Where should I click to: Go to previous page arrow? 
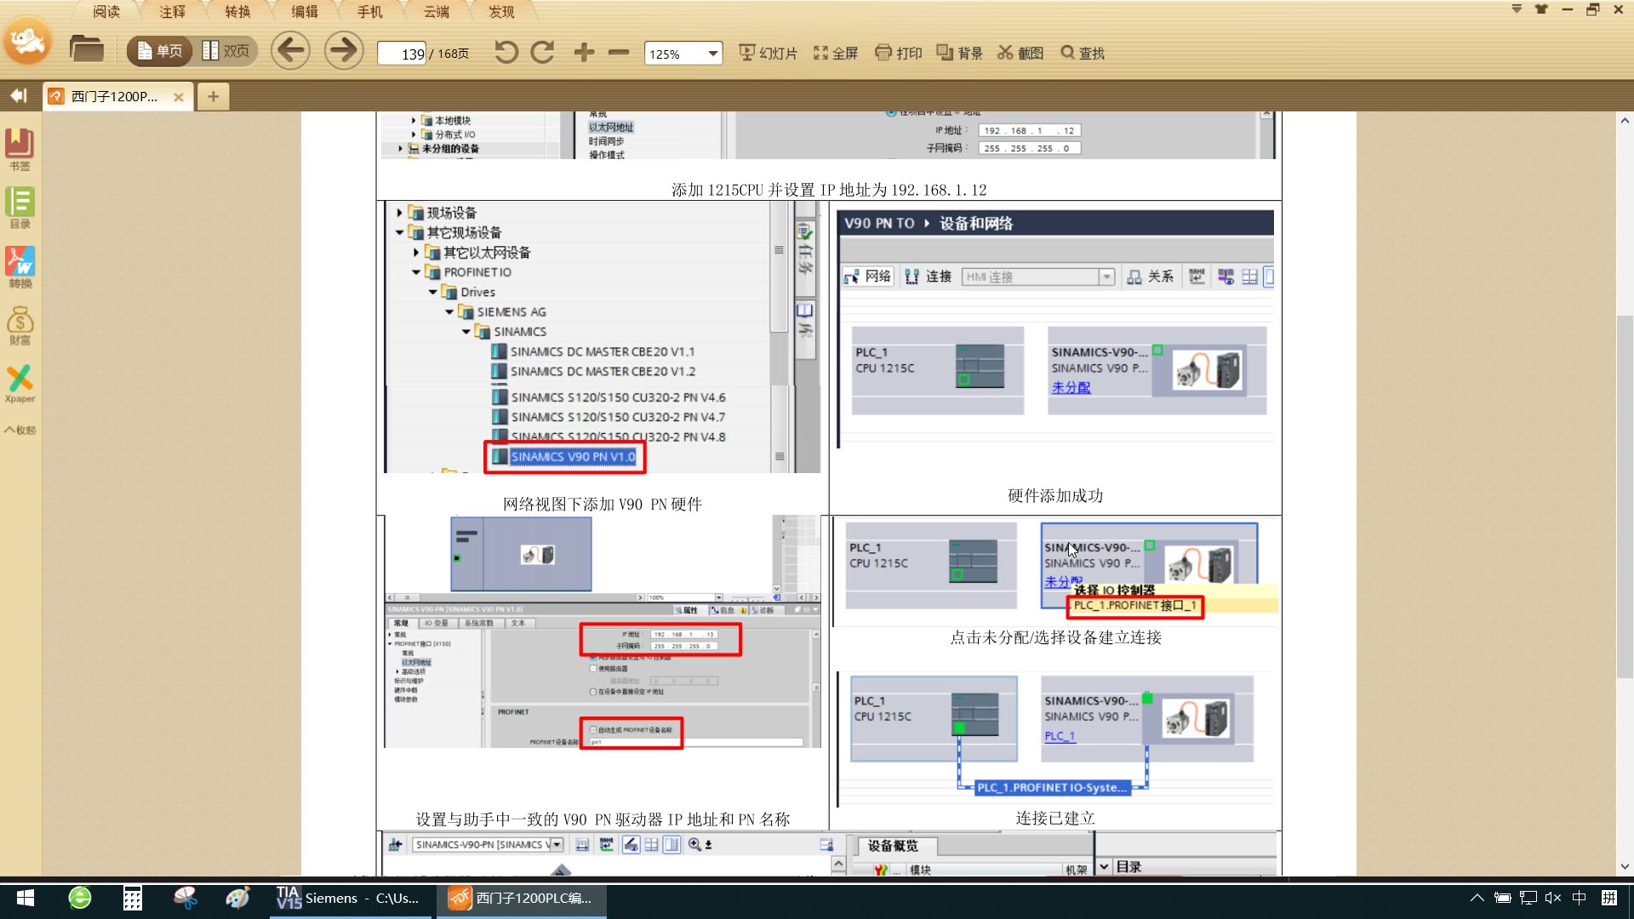click(x=290, y=51)
